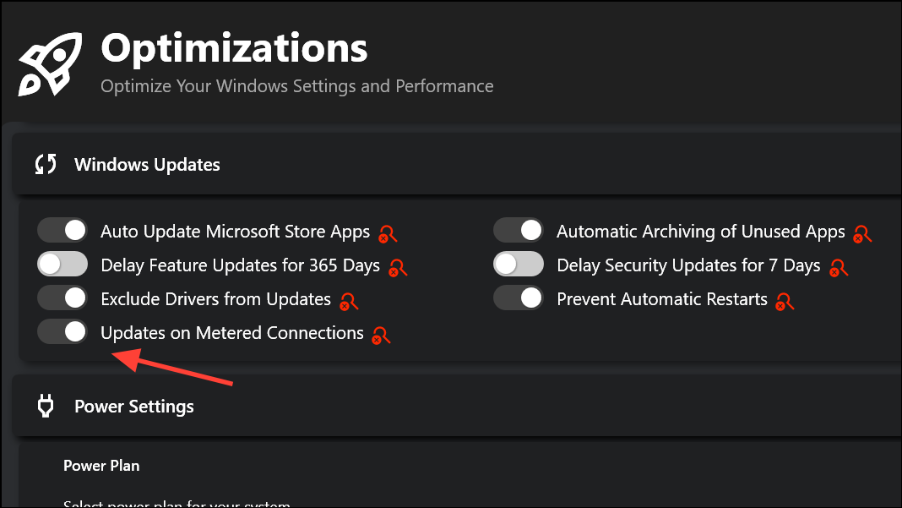Toggle Exclude Drivers from Updates switch
The height and width of the screenshot is (508, 902).
[62, 298]
